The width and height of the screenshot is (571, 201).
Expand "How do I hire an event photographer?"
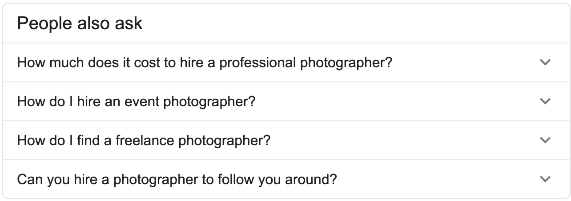point(136,101)
